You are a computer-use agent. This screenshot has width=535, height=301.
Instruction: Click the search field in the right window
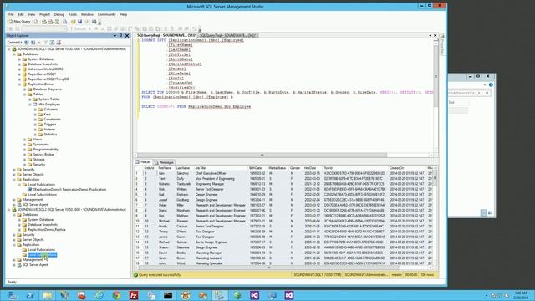click(x=470, y=93)
